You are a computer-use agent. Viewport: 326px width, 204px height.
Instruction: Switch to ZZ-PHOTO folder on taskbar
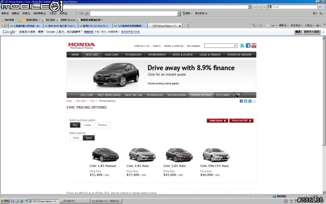pyautogui.click(x=75, y=201)
